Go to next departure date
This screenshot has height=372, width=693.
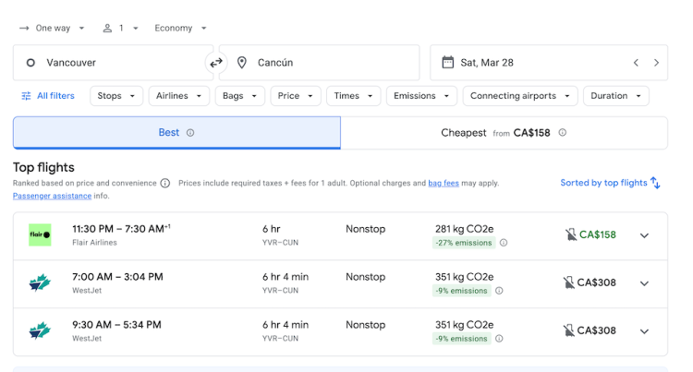point(656,63)
